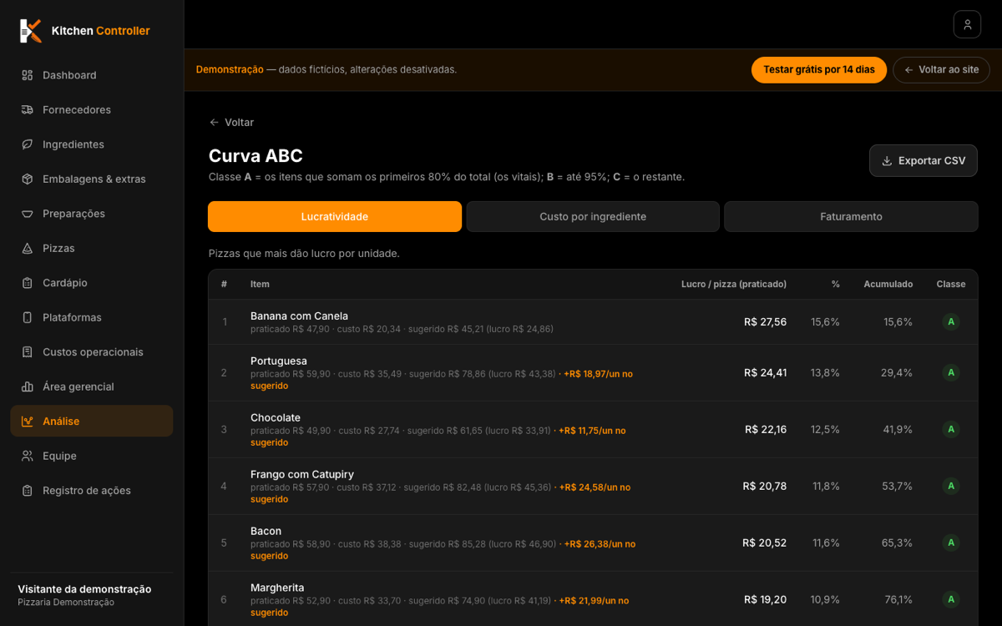Viewport: 1002px width, 626px height.
Task: Click class A badge for Banana com Canela
Action: [951, 322]
